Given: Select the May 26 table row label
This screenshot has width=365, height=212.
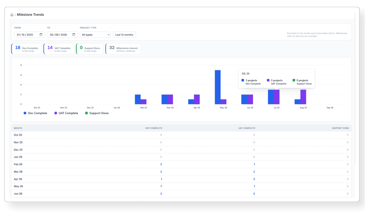Looking at the screenshot, I should (x=19, y=186).
